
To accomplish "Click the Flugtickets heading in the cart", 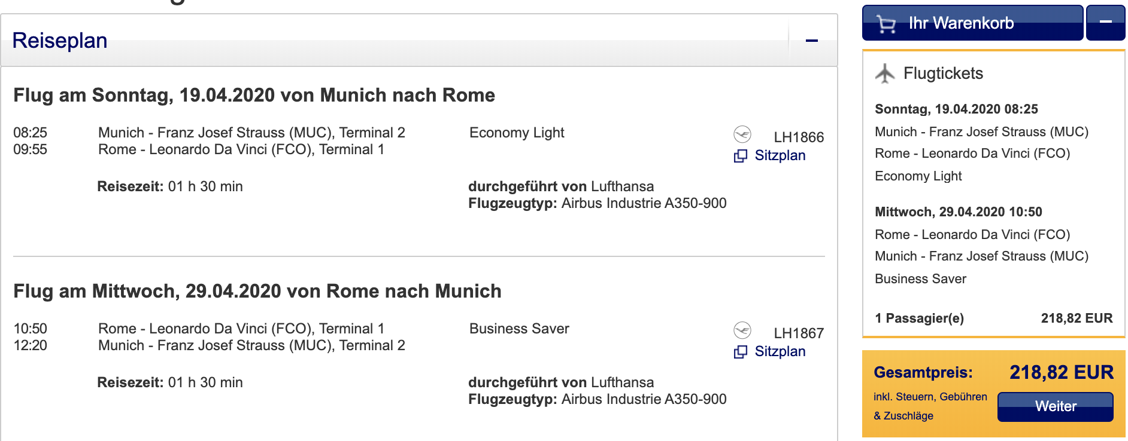I will click(x=943, y=73).
